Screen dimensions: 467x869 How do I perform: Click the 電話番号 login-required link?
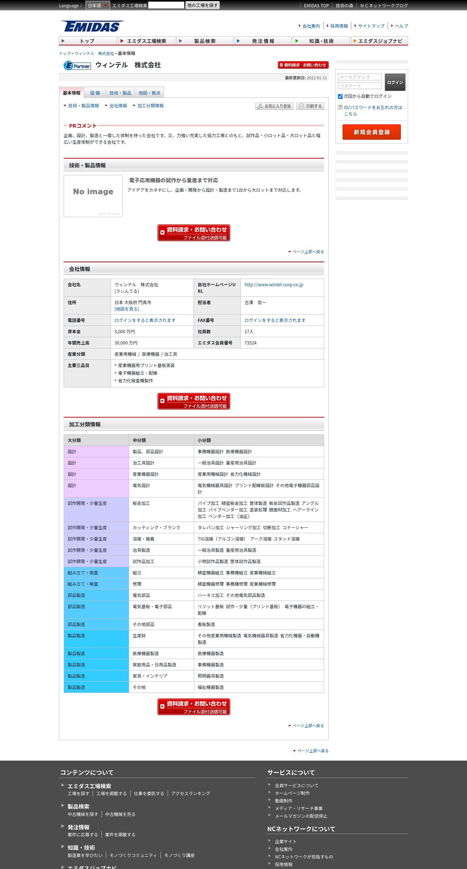145,320
